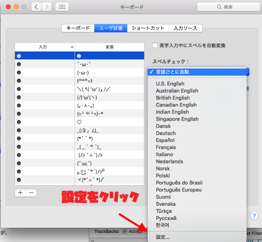This screenshot has height=242, width=262.
Task: Choose Deutsch from the language list
Action: pyautogui.click(x=166, y=133)
